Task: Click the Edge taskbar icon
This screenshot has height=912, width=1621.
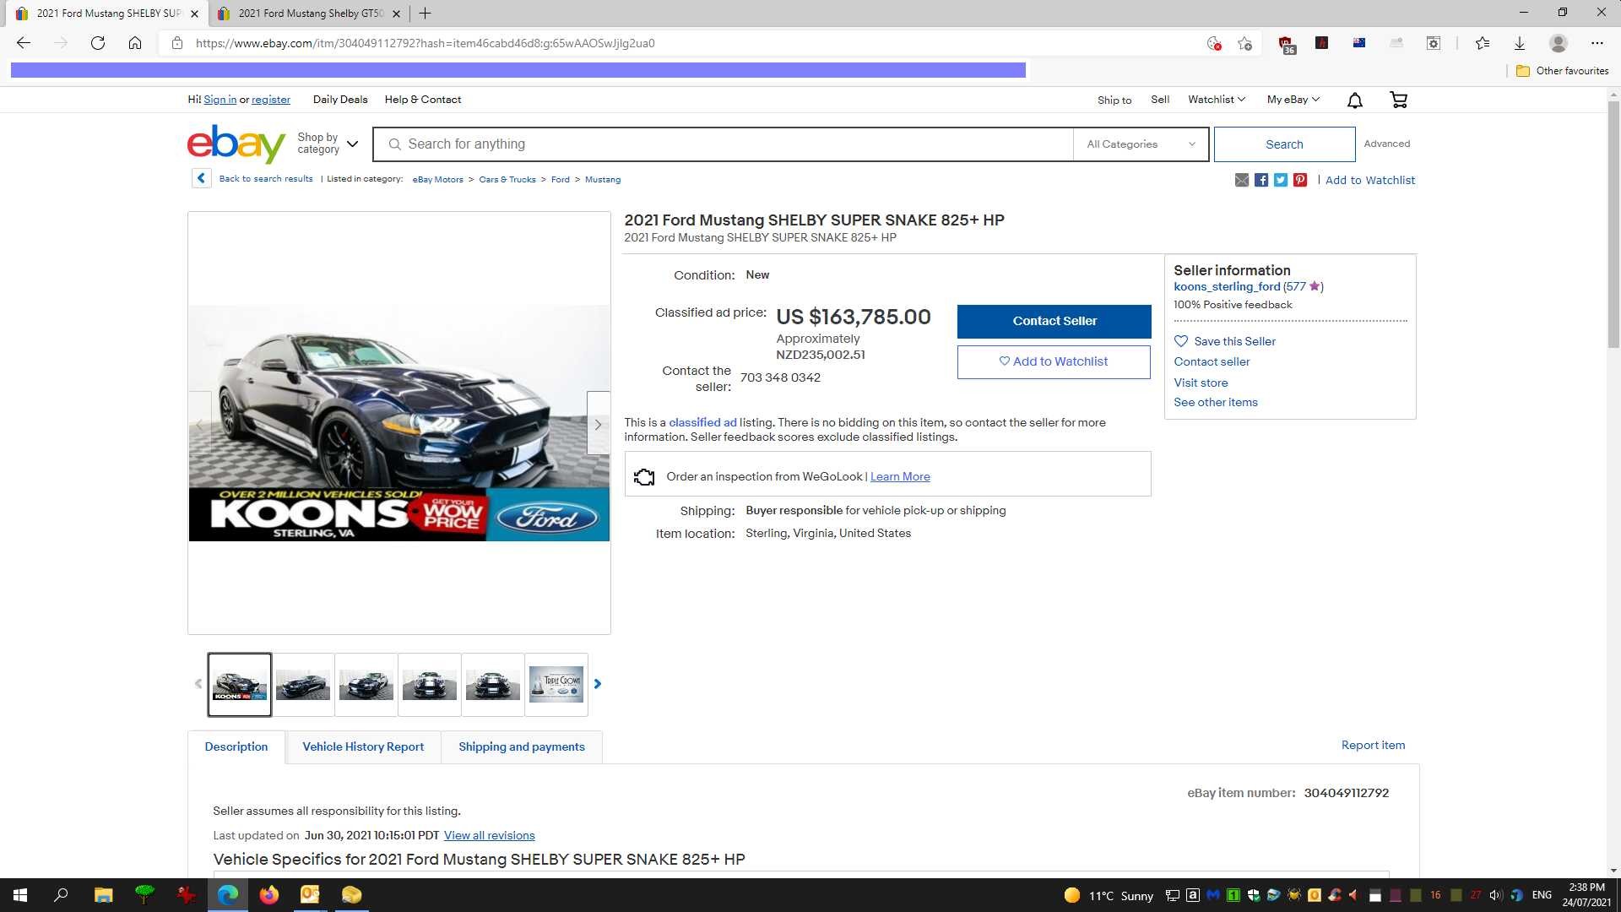Action: (x=227, y=895)
